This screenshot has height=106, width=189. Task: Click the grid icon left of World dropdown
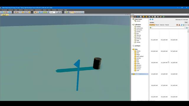pos(48,12)
